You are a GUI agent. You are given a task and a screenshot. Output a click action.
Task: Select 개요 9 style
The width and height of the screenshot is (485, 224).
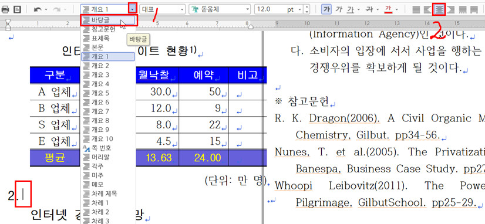108,130
